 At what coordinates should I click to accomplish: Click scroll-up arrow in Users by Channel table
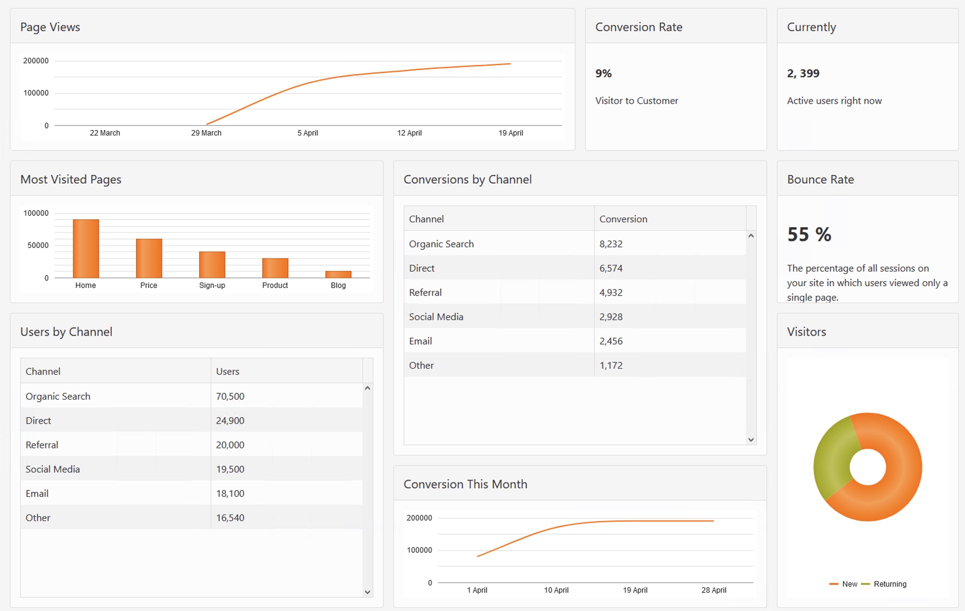coord(367,388)
